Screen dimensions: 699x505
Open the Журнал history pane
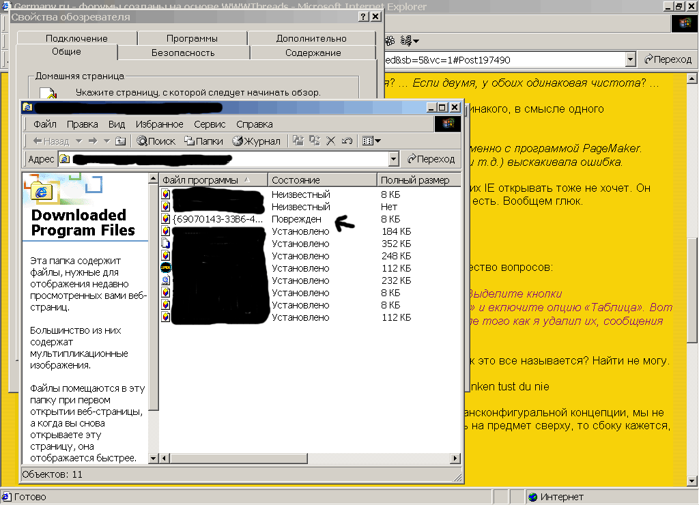(256, 141)
